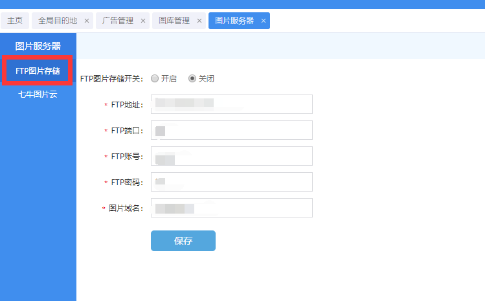485x301 pixels.
Task: Select the FTP密码 input box
Action: [x=231, y=182]
